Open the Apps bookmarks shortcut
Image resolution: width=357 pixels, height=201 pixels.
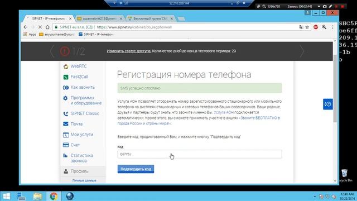pos(30,35)
